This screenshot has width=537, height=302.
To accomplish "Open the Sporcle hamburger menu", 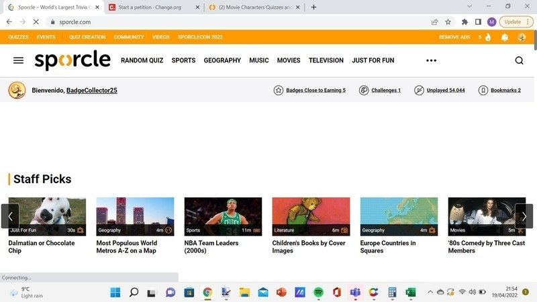I will pyautogui.click(x=18, y=60).
